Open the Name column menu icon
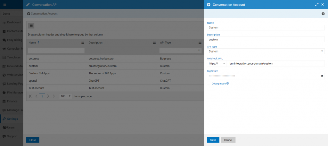Screen dimensions: 328x146 tap(83, 43)
